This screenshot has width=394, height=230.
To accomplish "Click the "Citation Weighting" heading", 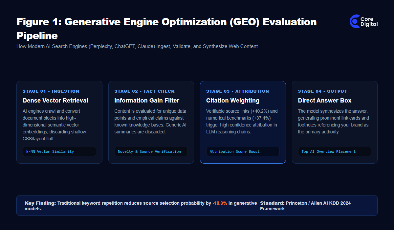I will tap(233, 101).
